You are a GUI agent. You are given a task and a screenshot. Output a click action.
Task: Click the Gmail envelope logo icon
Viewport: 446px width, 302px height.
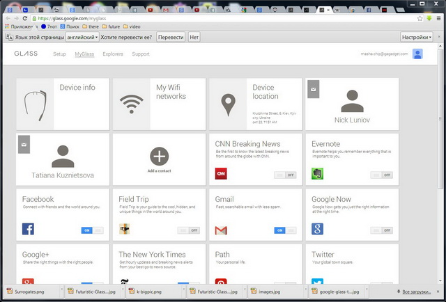pos(221,230)
